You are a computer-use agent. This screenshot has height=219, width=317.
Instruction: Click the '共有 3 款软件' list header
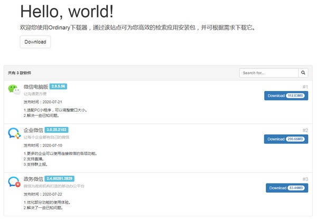pos(20,73)
